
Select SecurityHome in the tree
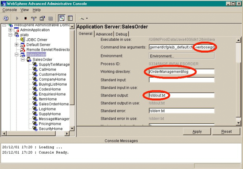pos(51,129)
